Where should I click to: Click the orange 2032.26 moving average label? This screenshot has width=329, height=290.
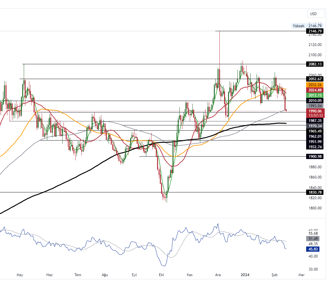pos(315,85)
